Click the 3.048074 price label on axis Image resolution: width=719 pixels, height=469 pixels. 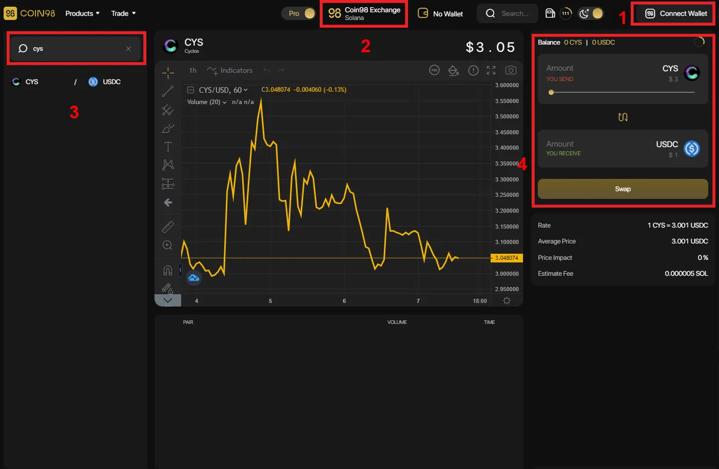click(x=507, y=258)
